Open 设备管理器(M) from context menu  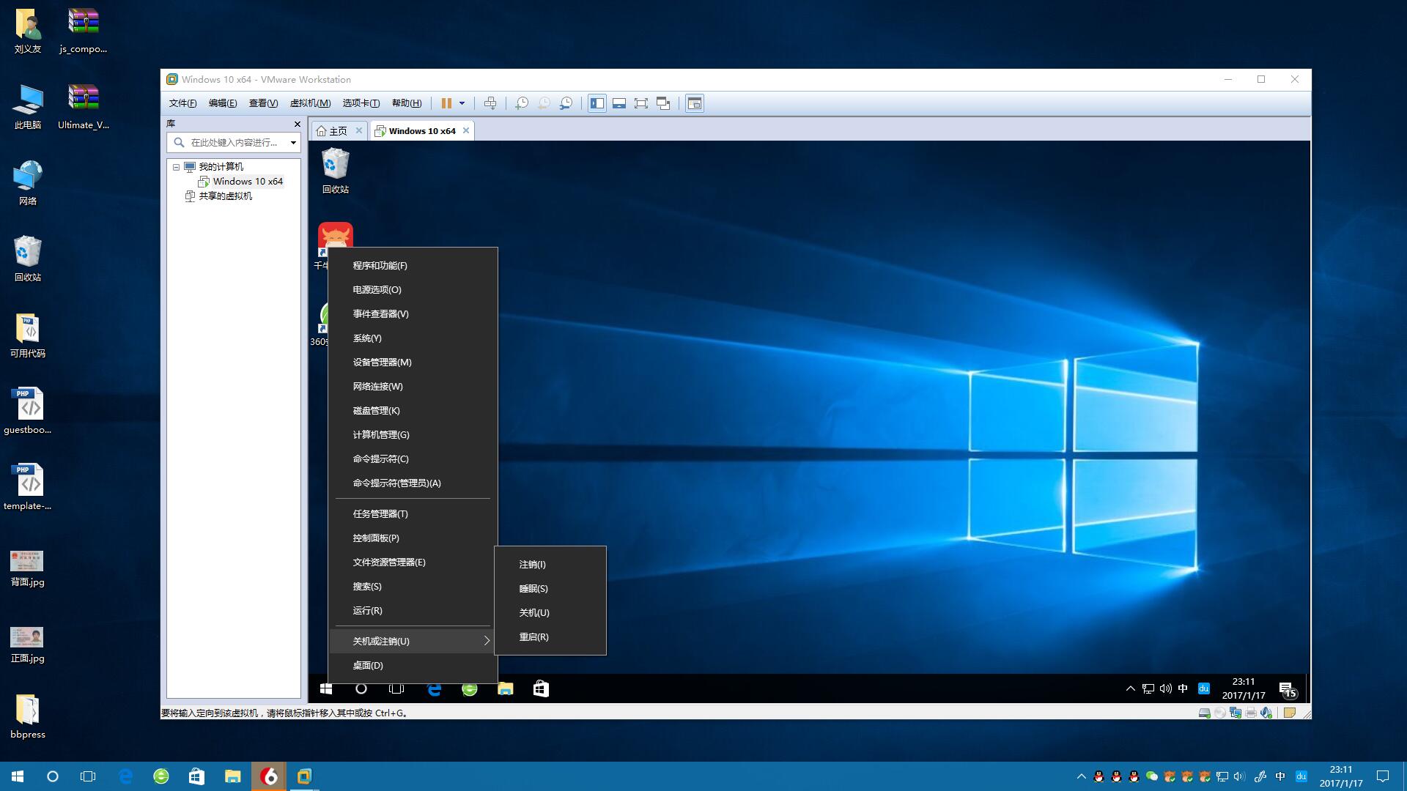click(x=381, y=361)
